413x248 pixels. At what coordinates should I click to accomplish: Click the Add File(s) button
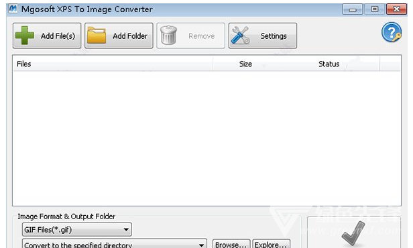pos(47,36)
